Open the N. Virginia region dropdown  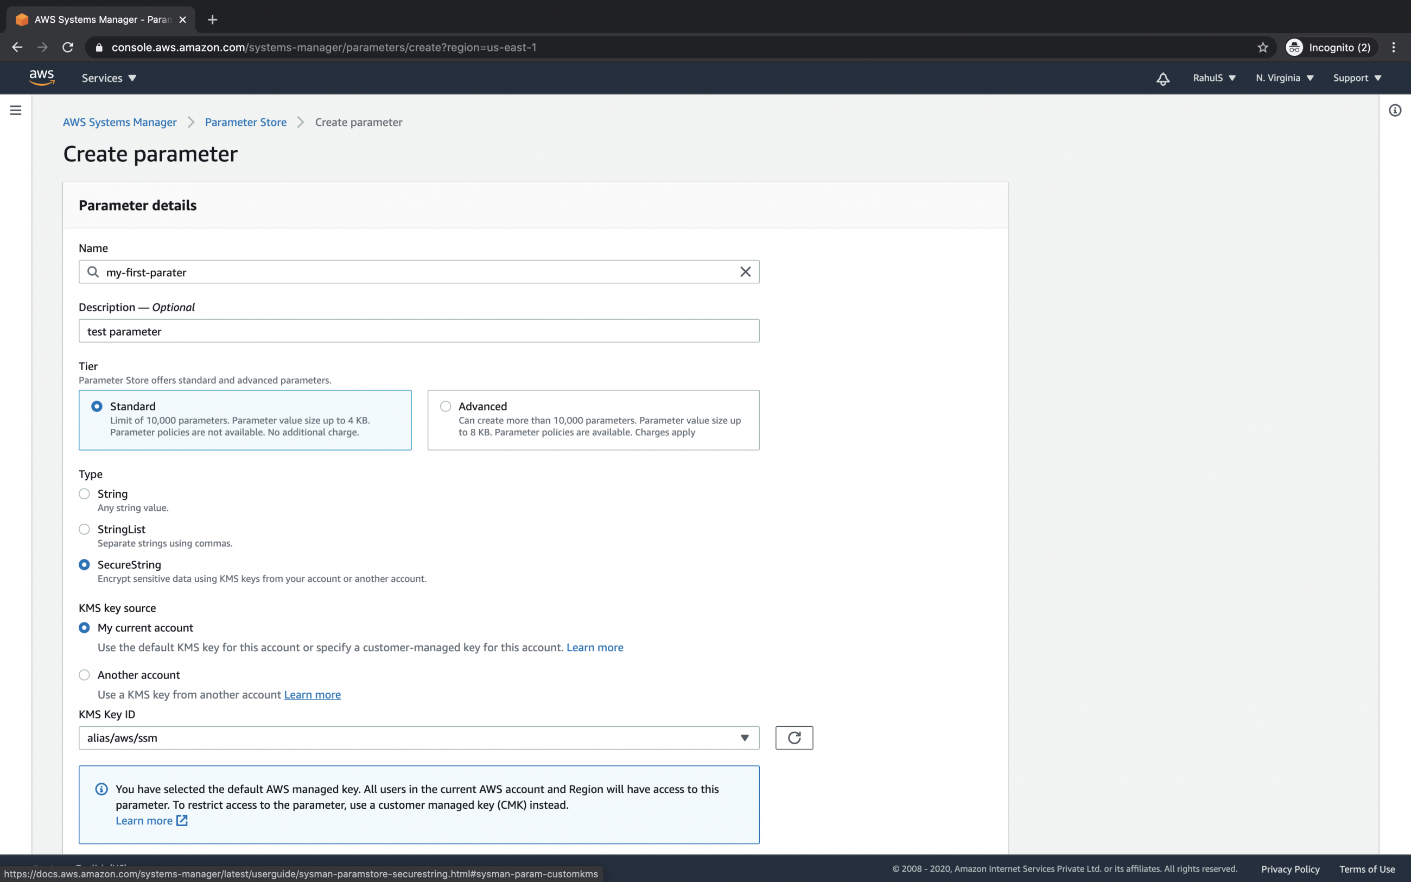coord(1284,78)
